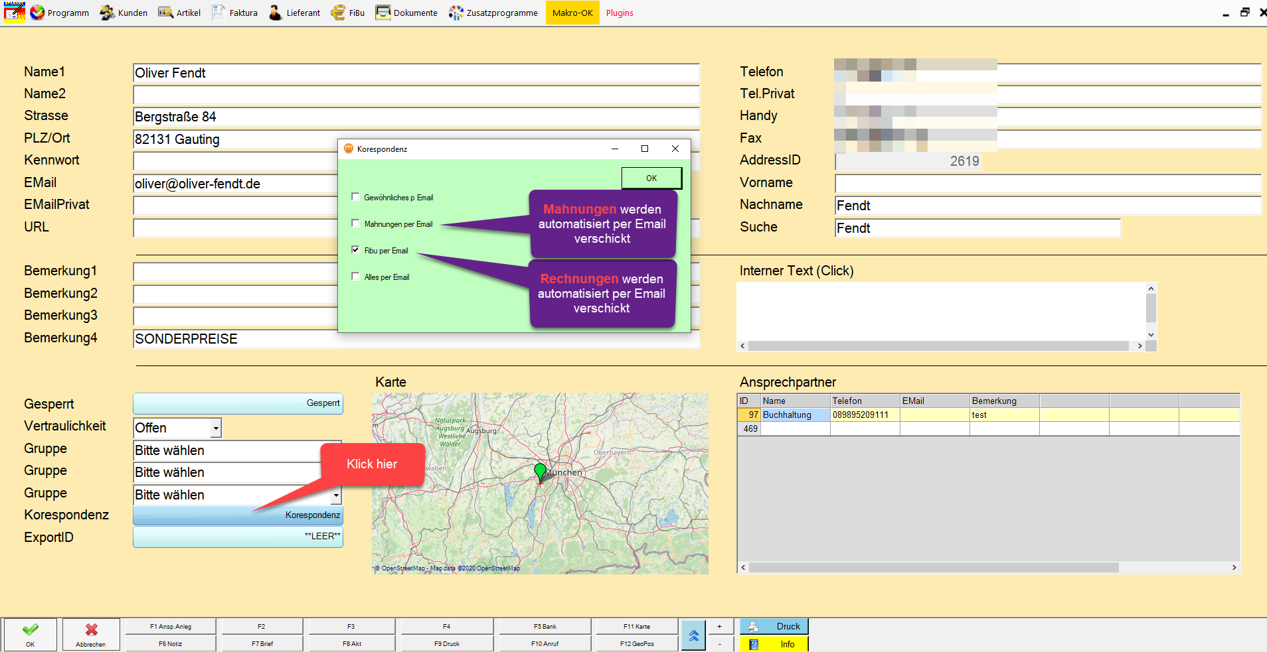
Task: Cancel with the red X Abbrechen button
Action: [91, 634]
